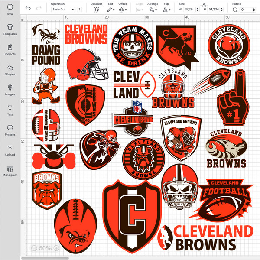Select the Browns bulldog shield badge
This screenshot has height=260, width=260.
[x=47, y=190]
